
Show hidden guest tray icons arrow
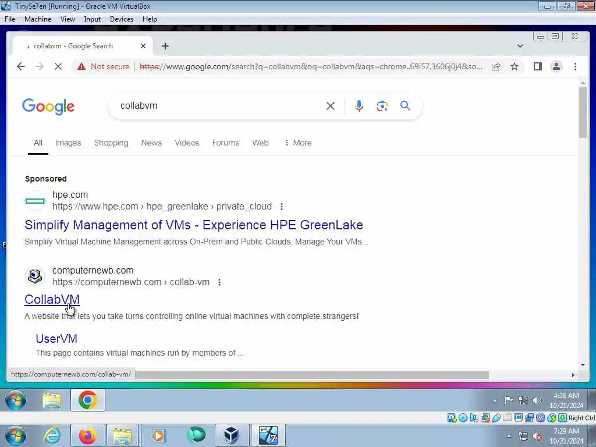point(495,400)
